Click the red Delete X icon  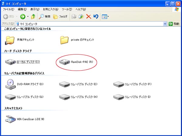(89, 16)
